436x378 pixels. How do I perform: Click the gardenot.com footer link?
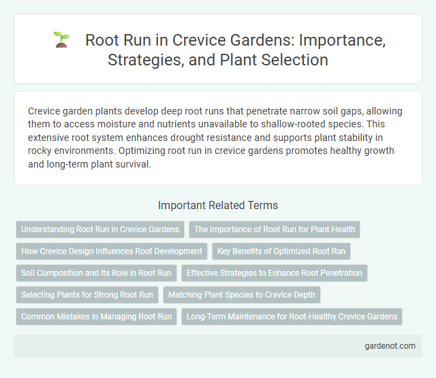[x=390, y=346]
